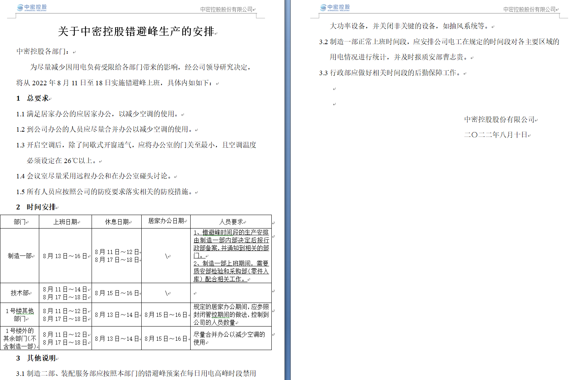Viewport: 570px width, 380px height.
Task: Click the line starting 大功率设备 on right page
Action: pyautogui.click(x=410, y=26)
